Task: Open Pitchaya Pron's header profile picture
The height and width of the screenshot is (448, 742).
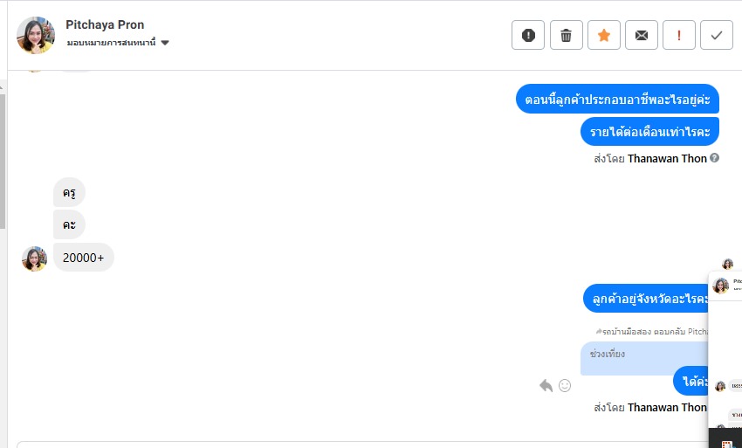Action: pos(35,35)
